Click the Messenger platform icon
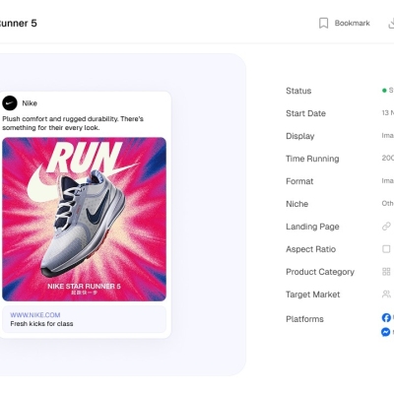Screen dimensions: 394x394 386,332
